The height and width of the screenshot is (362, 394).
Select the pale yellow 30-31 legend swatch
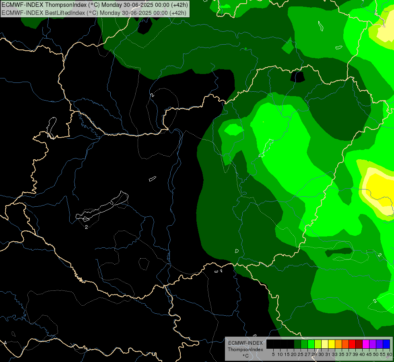[325, 344]
